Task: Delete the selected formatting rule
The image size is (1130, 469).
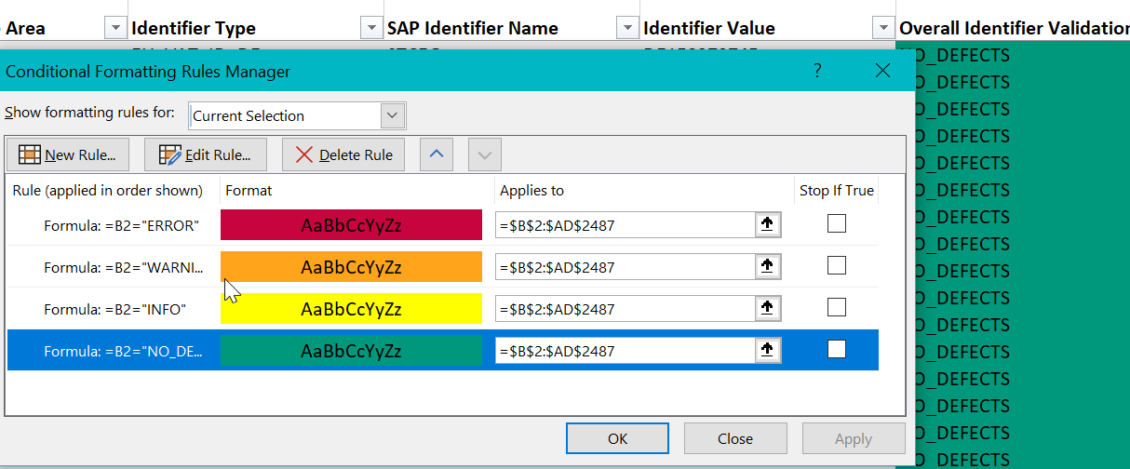Action: pos(343,154)
